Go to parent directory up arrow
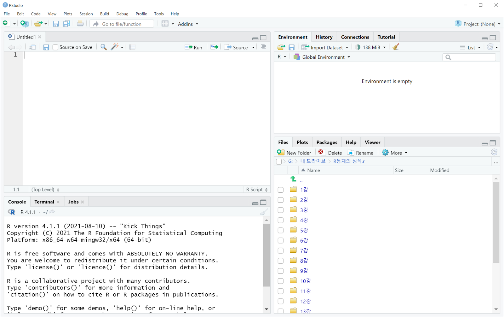This screenshot has width=504, height=317. (x=293, y=179)
